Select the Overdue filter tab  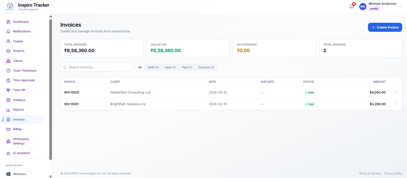[206, 67]
